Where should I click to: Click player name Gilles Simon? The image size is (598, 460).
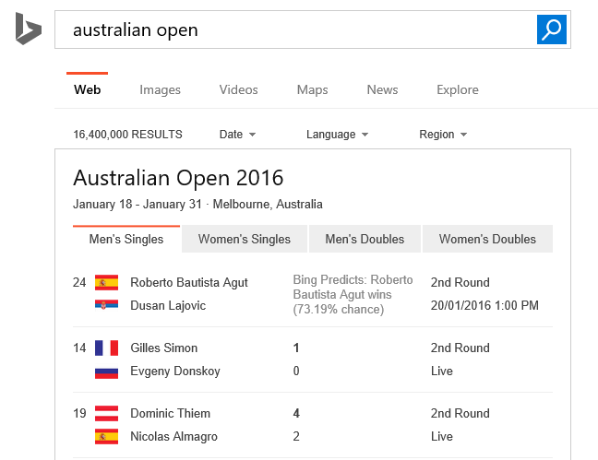163,348
